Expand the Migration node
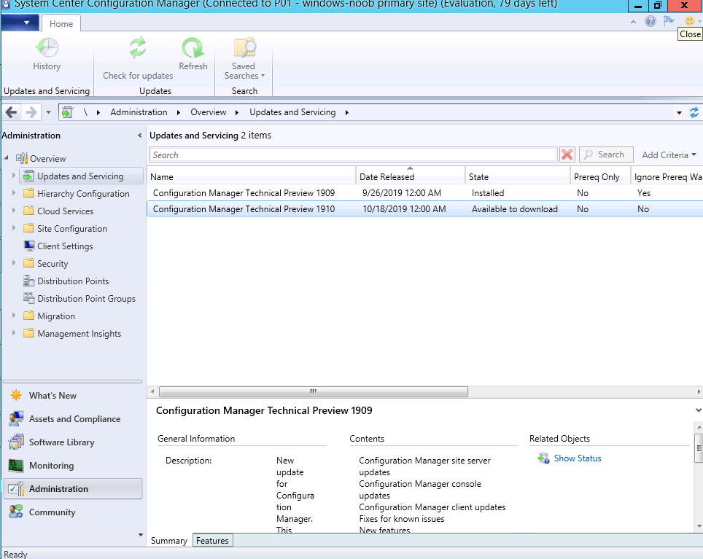Screen dimensions: 703x559 (14, 316)
